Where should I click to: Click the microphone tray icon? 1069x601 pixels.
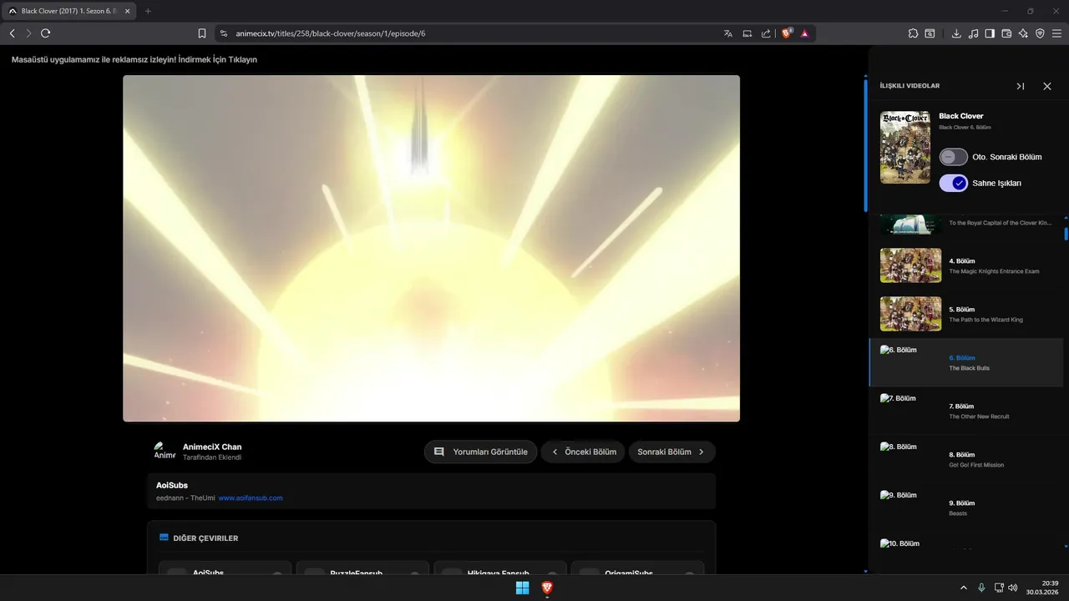981,588
